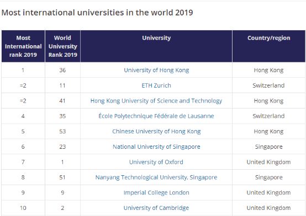Open Nanyang Technological University, Singapore link
The height and width of the screenshot is (216, 306).
156,177
